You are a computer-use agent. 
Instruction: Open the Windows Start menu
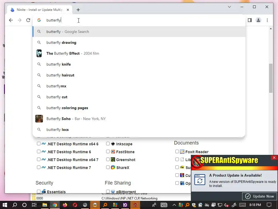[5, 205]
